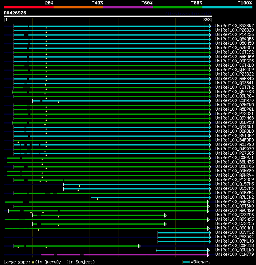Click the UniRef100_P83504 label
256x265 pixels.
click(234, 237)
